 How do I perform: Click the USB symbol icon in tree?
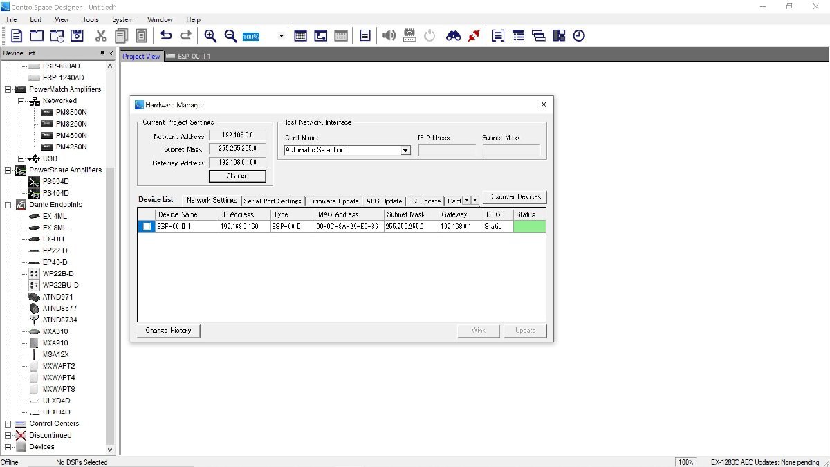point(35,158)
